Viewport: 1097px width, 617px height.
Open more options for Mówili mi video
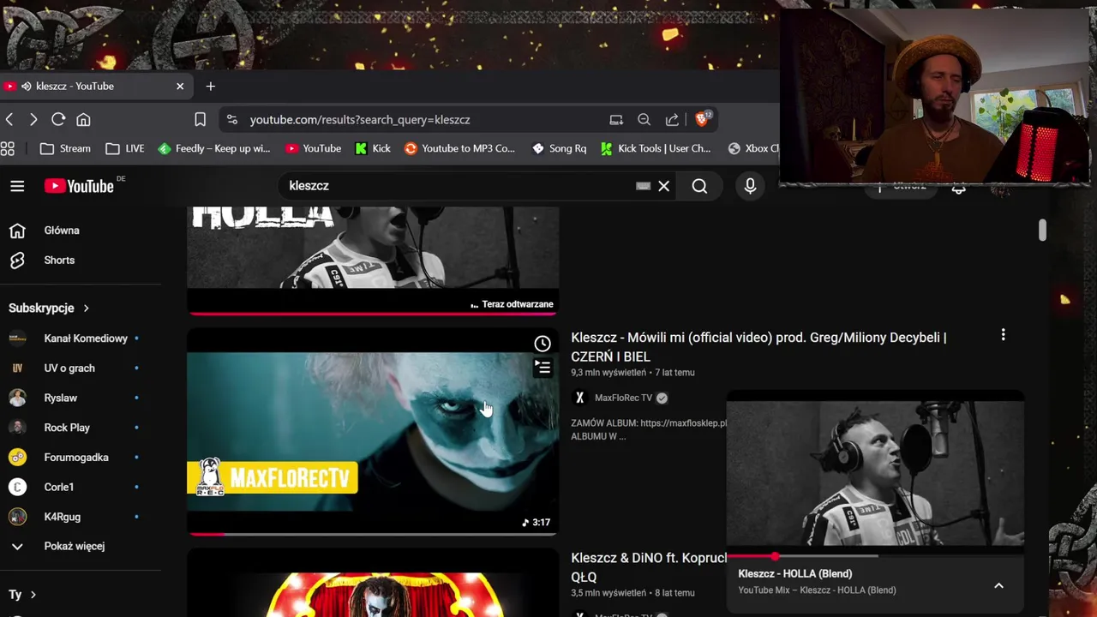pos(1003,335)
